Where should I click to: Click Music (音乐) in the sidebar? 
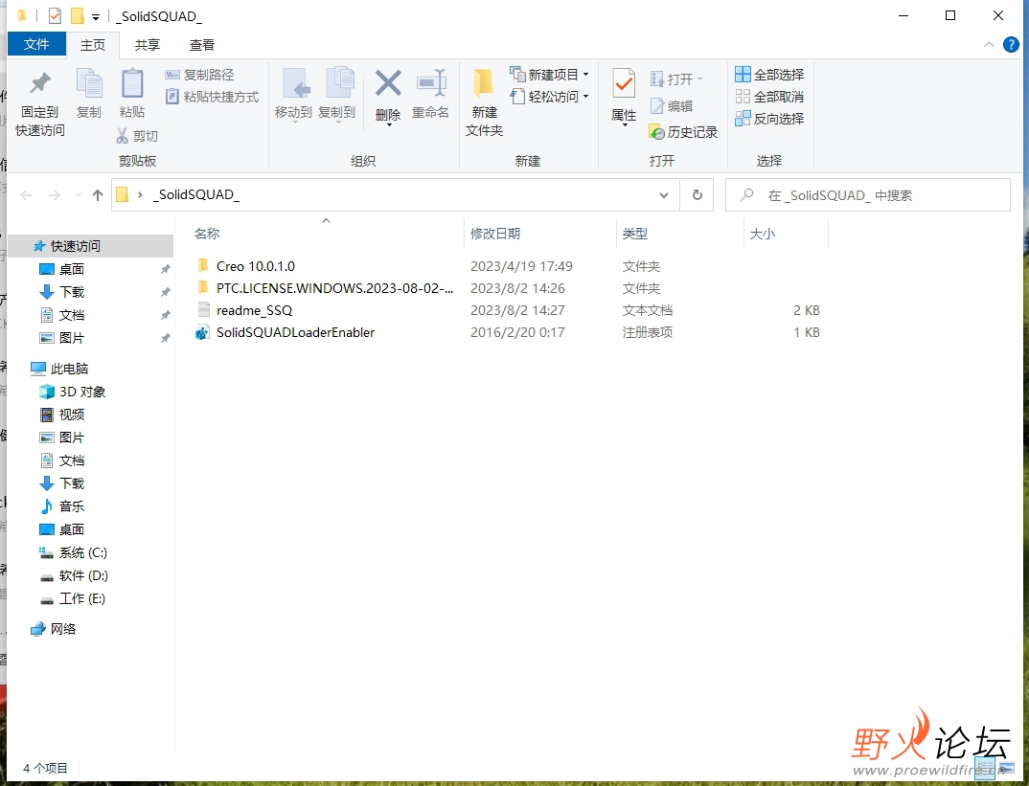[72, 506]
